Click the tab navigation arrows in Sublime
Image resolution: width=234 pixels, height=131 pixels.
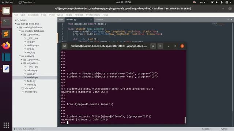[x=61, y=20]
